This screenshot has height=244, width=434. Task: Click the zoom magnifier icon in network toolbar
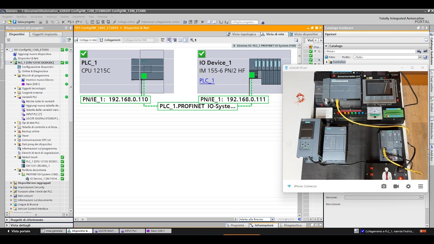[192, 40]
